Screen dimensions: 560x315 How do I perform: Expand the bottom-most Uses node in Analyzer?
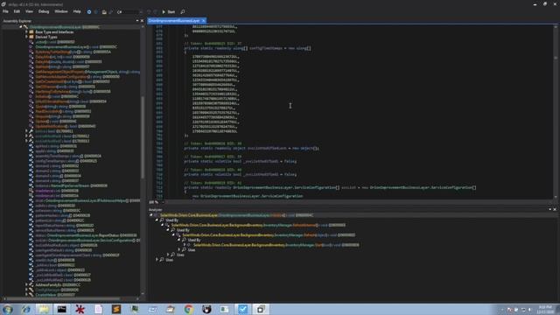click(x=157, y=260)
